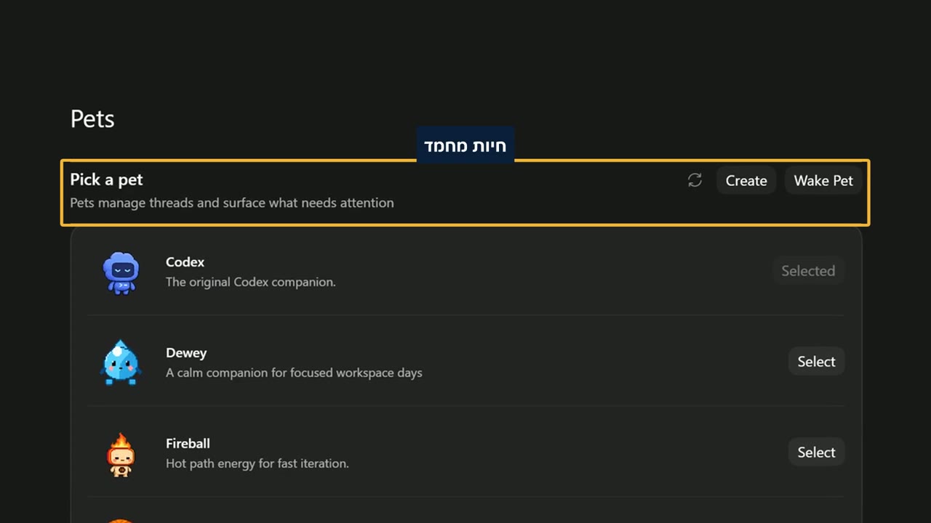Click the Hebrew "חיות מחמד" label
This screenshot has height=523, width=931.
click(465, 145)
